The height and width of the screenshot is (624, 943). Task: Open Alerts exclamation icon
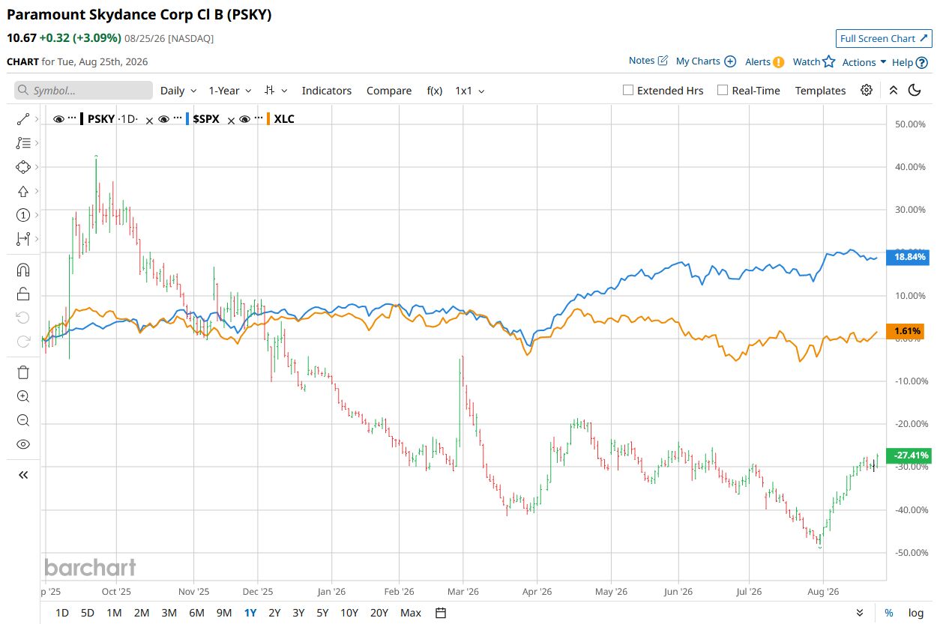pyautogui.click(x=779, y=62)
